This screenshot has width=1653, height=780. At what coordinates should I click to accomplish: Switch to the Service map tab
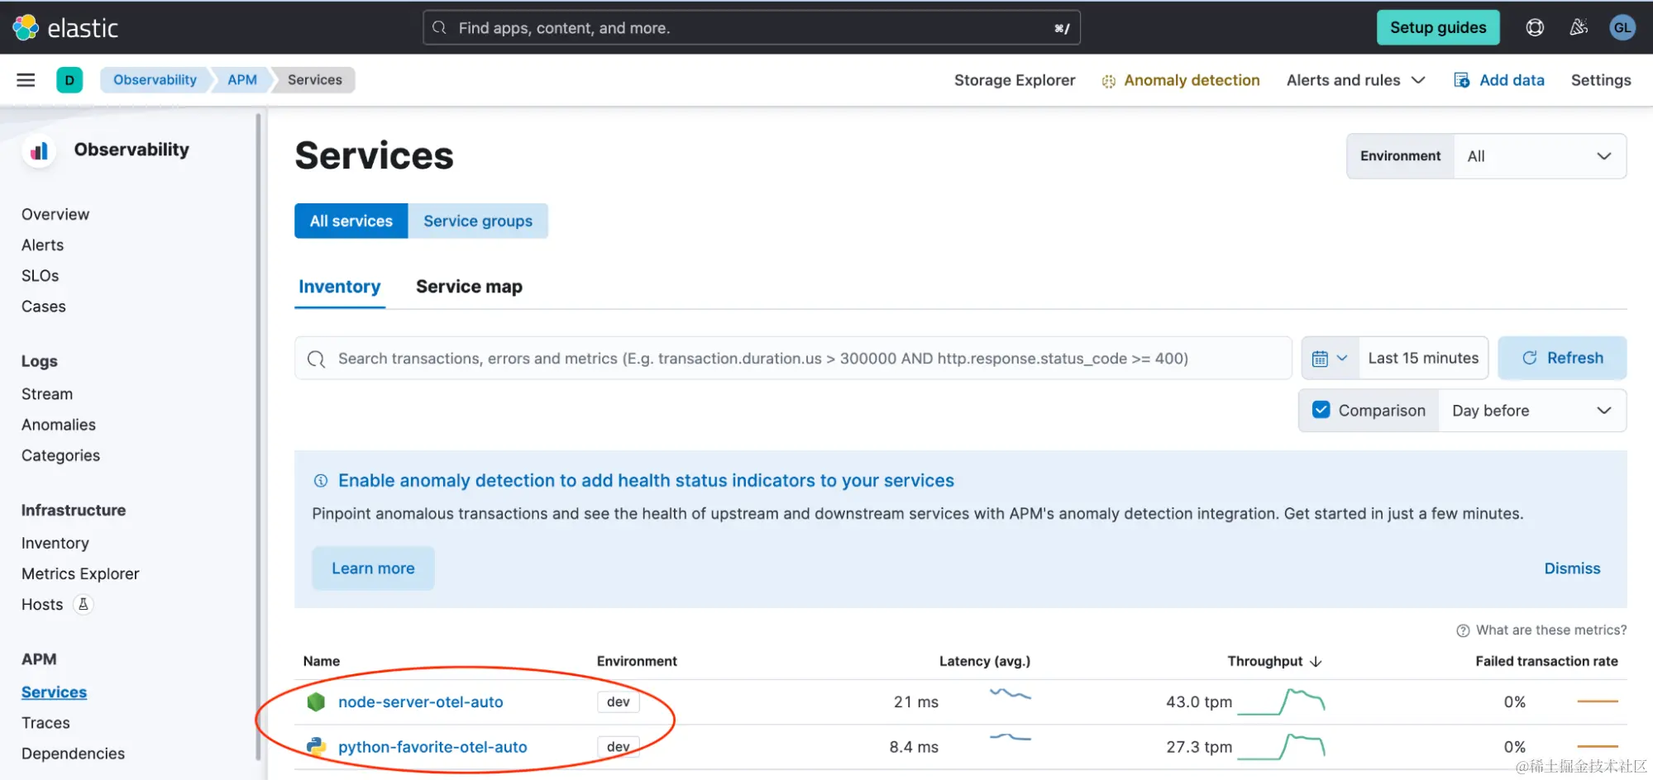coord(469,287)
